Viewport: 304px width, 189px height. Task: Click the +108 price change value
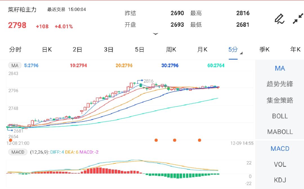pyautogui.click(x=42, y=26)
